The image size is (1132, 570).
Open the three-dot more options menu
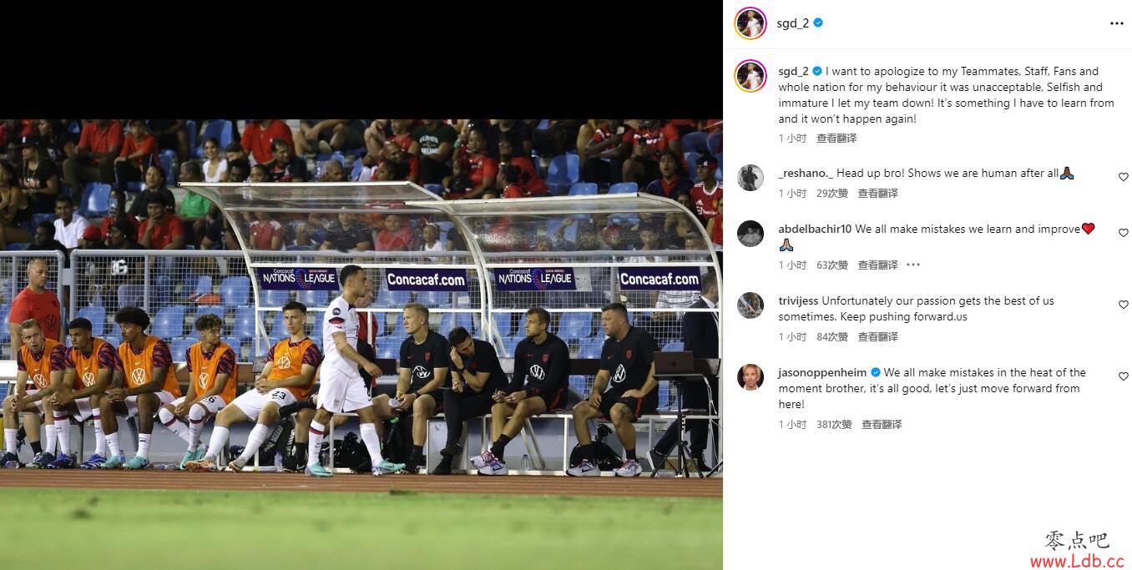click(x=1116, y=23)
